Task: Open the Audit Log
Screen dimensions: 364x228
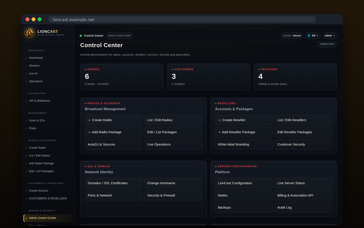Action: [303, 208]
